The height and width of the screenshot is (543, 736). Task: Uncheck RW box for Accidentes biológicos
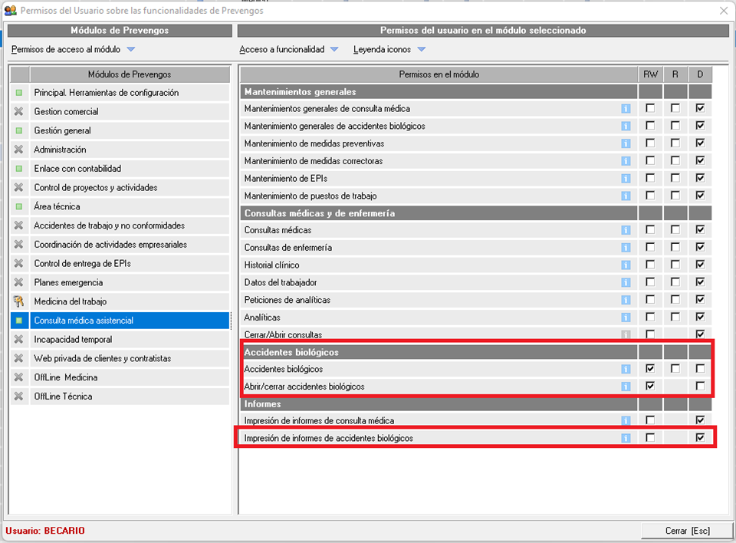click(650, 369)
